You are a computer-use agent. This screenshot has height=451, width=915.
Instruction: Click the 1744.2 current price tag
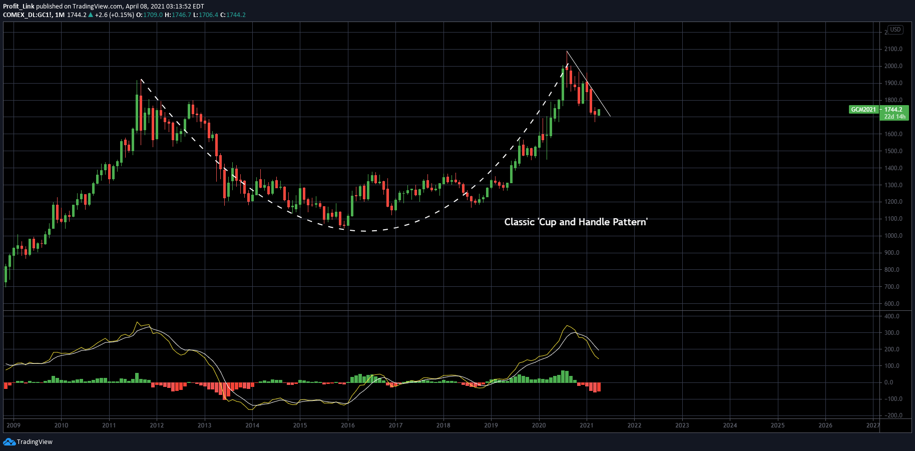893,110
